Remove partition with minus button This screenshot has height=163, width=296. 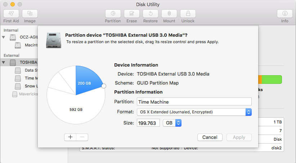coord(82,137)
